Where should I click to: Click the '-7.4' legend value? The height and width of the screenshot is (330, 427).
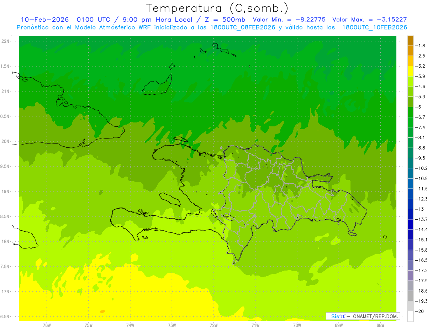click(420, 127)
